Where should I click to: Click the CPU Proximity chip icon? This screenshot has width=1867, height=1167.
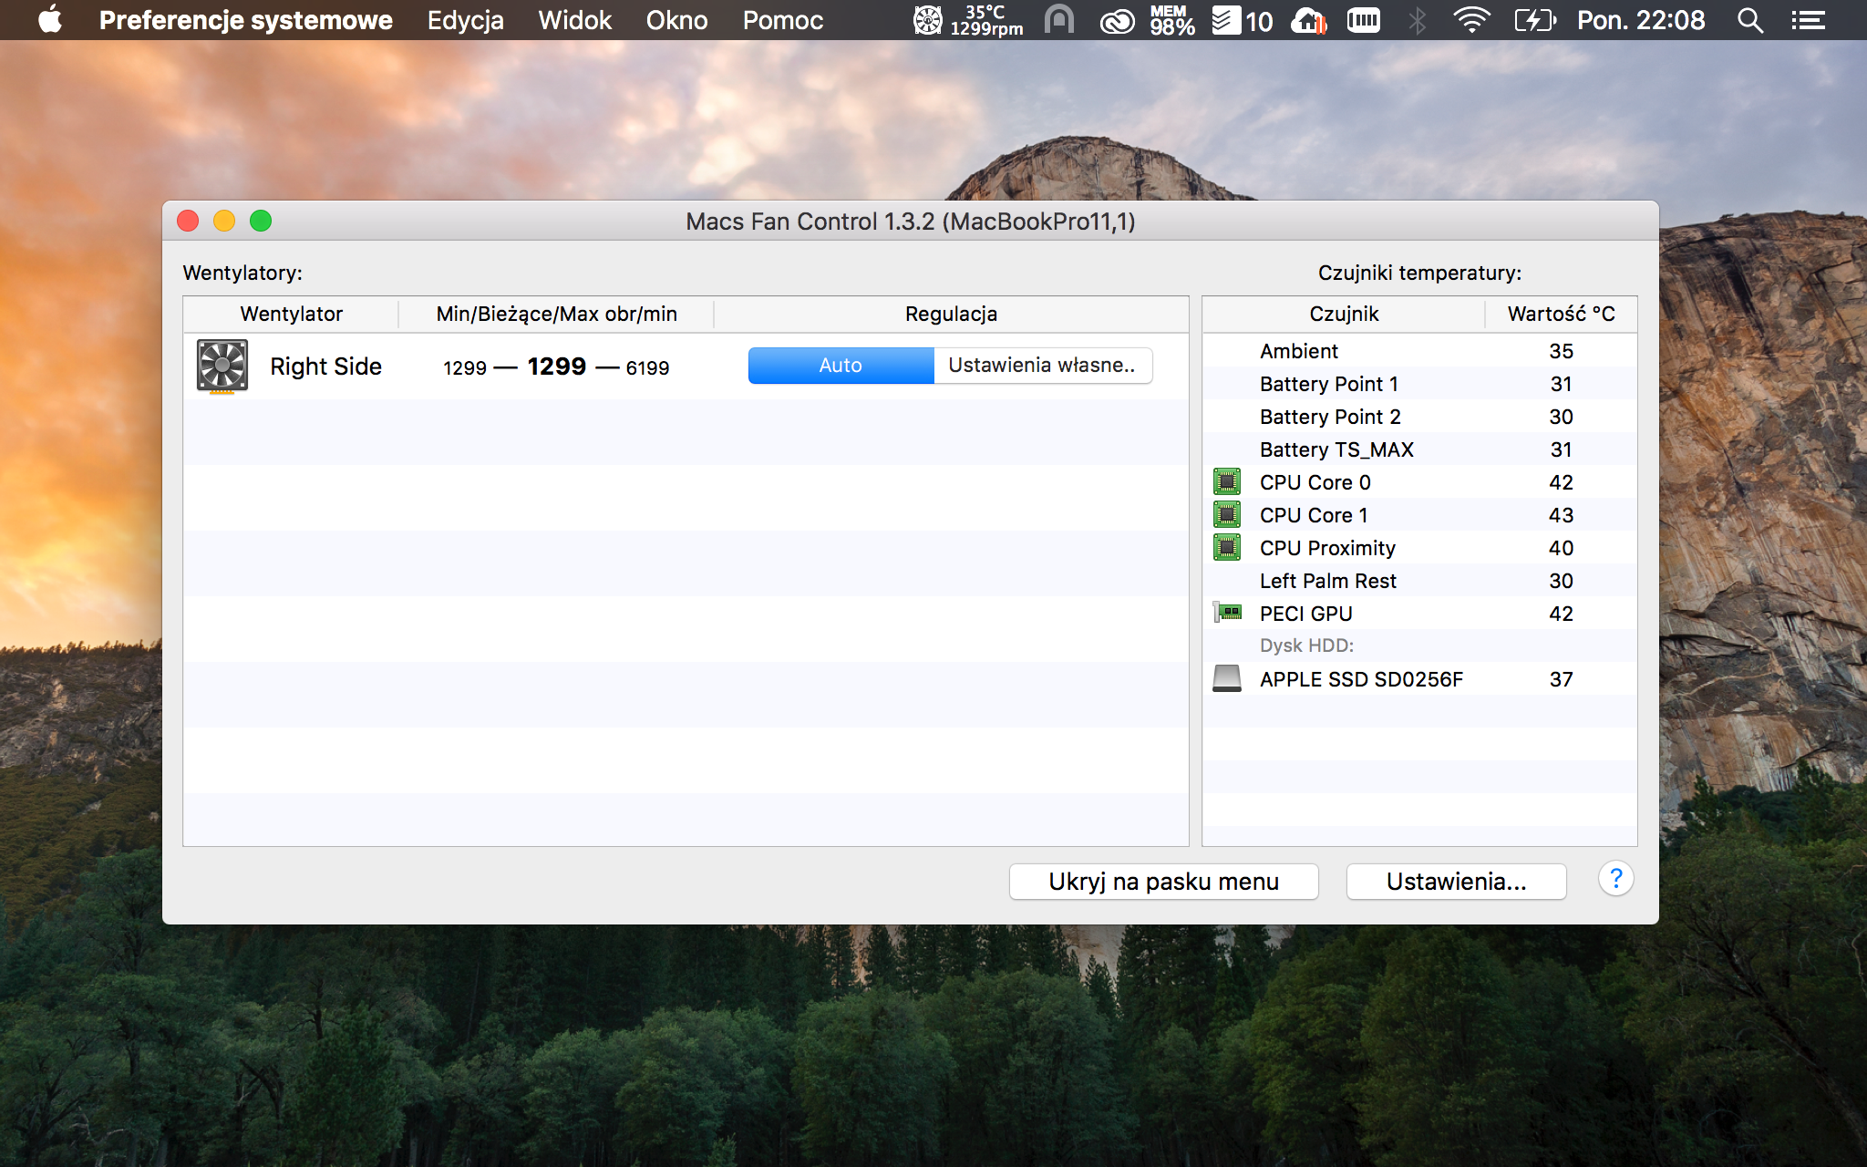(1227, 547)
